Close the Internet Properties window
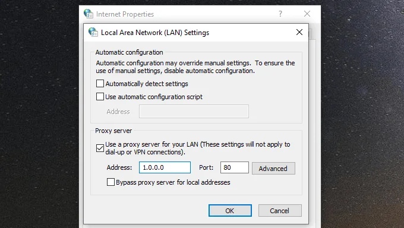404x228 pixels. pos(307,14)
